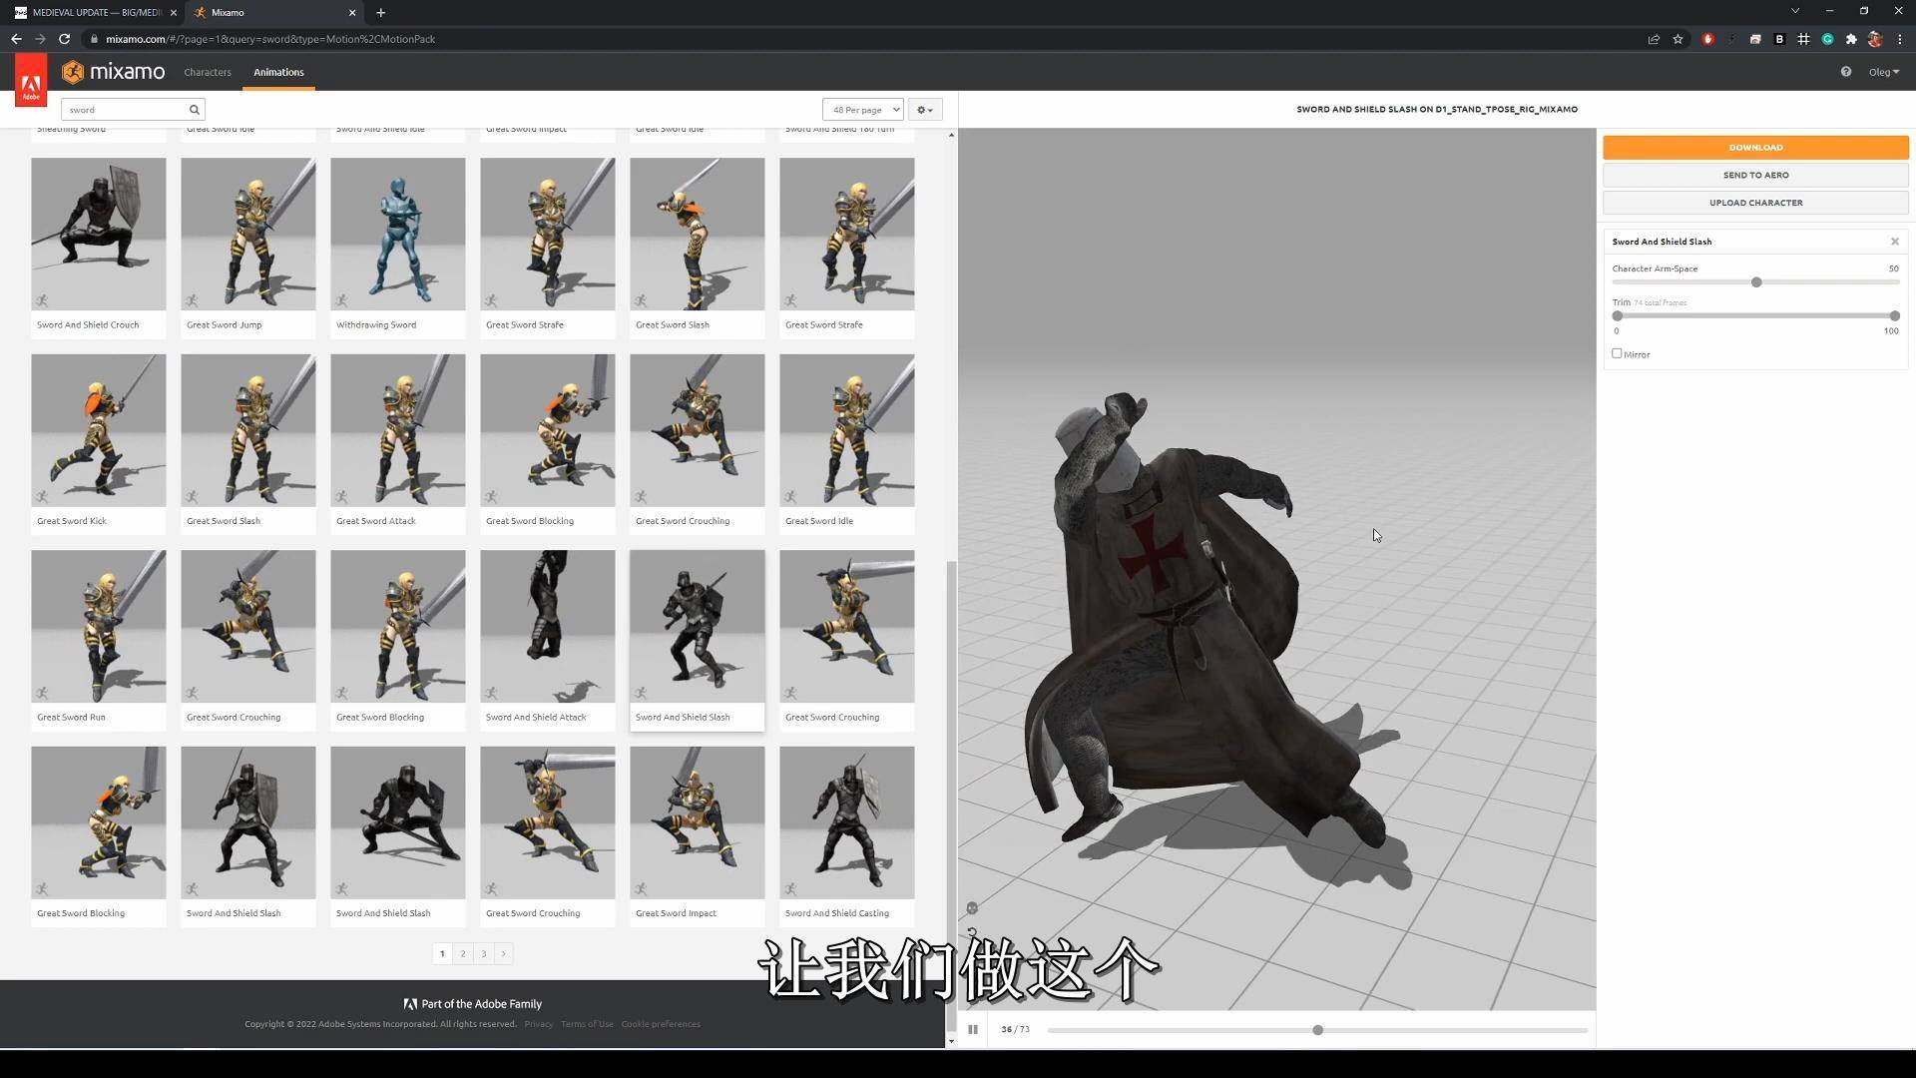Select Great Sword Kick thumbnail

pyautogui.click(x=99, y=430)
